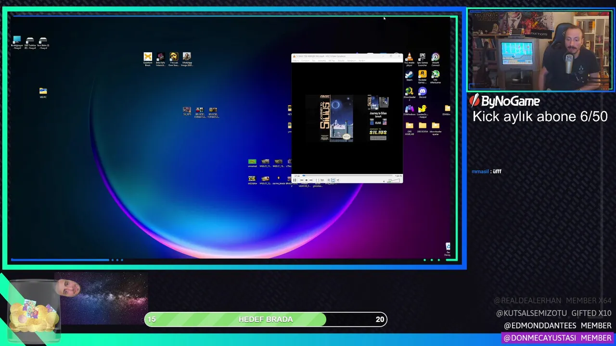The height and width of the screenshot is (346, 616).
Task: Open the Alt Yazı menu in VLC
Action: click(x=332, y=61)
